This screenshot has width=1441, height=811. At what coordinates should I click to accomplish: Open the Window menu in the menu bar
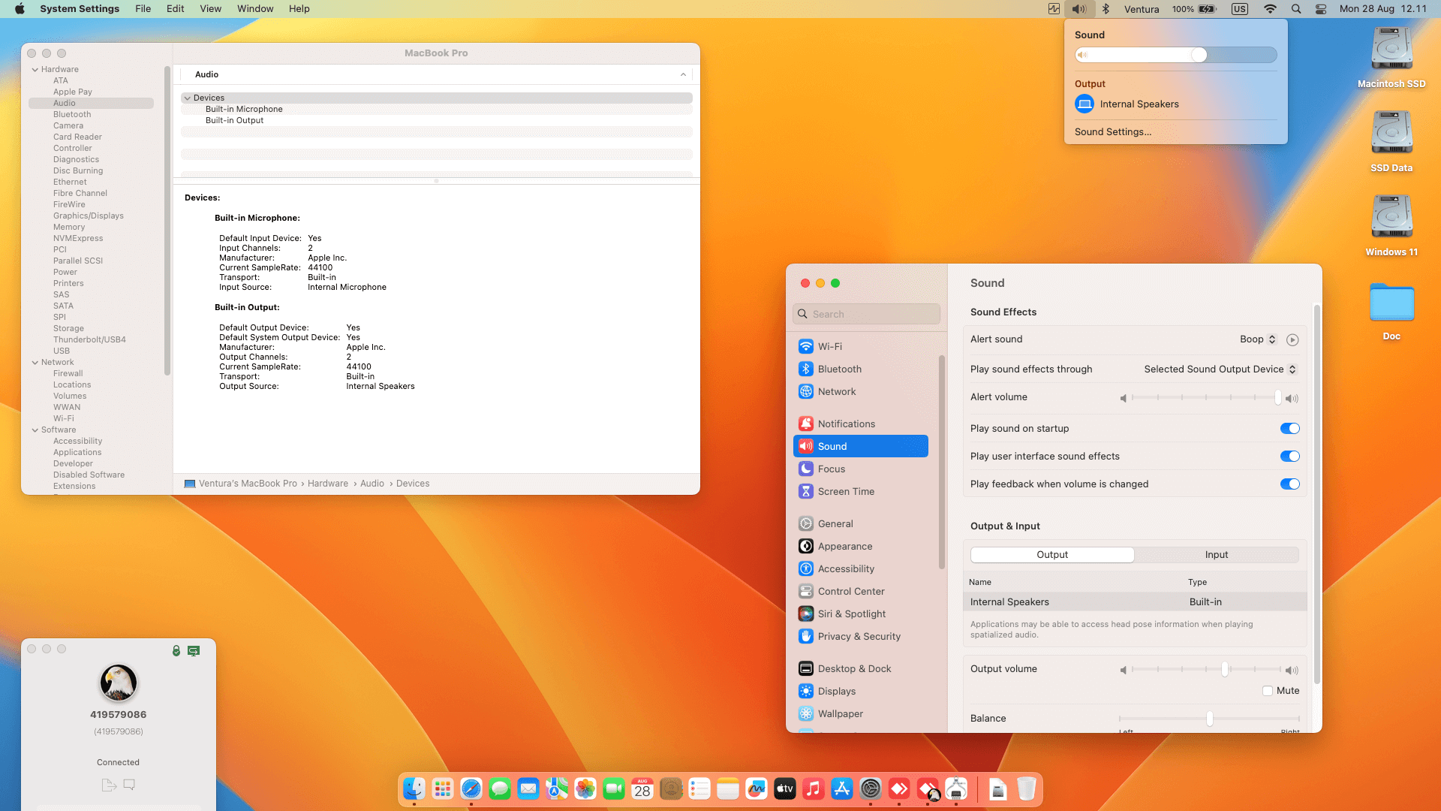coord(255,8)
